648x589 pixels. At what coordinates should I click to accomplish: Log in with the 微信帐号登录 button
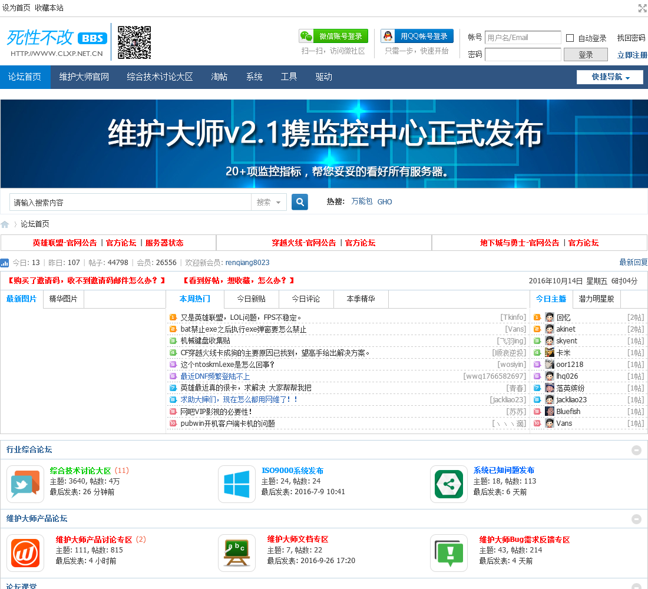pos(333,36)
